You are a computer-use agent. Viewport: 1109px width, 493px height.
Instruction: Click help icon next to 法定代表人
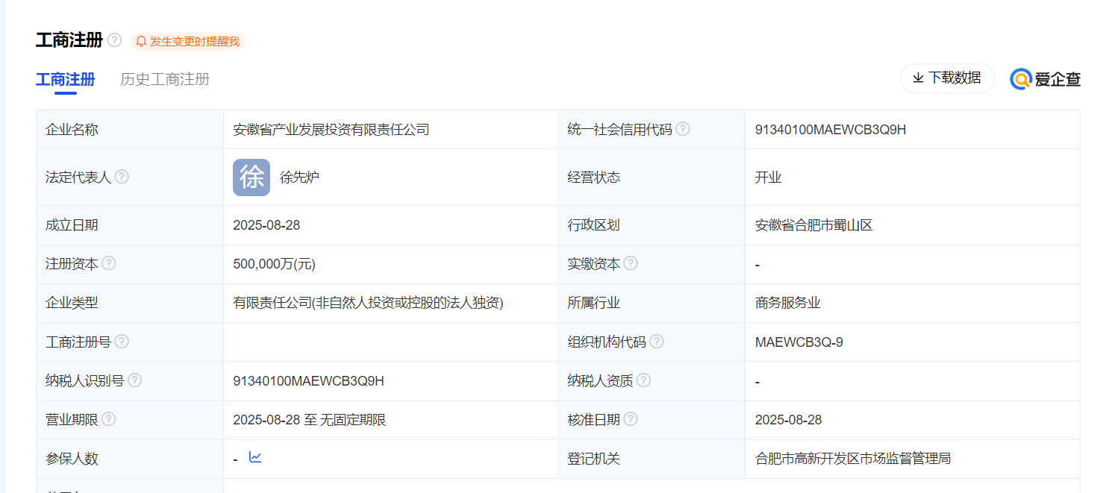[x=122, y=177]
